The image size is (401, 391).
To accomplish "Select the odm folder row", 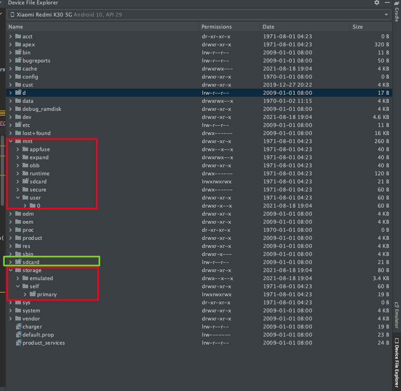I will pos(199,214).
